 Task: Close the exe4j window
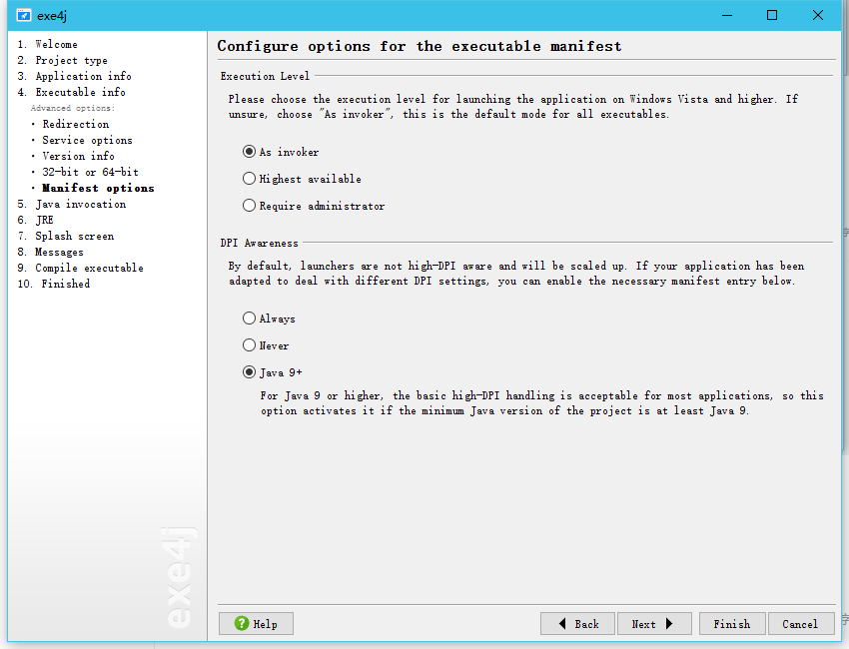click(x=818, y=15)
